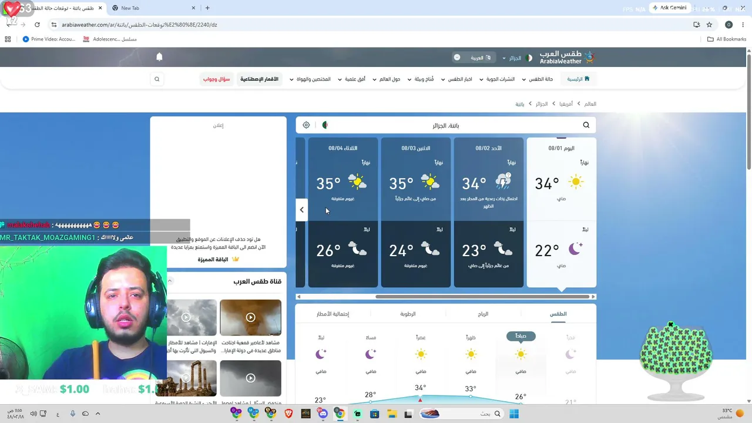Click العالم in the breadcrumb
Screen dimensions: 752x423
point(590,104)
